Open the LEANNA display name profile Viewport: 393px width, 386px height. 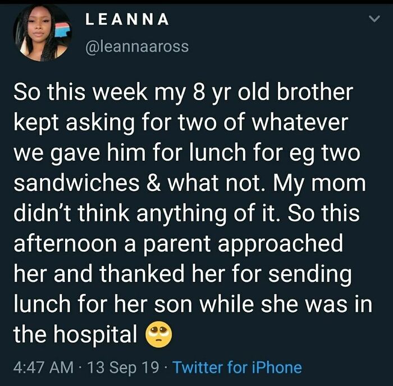127,19
